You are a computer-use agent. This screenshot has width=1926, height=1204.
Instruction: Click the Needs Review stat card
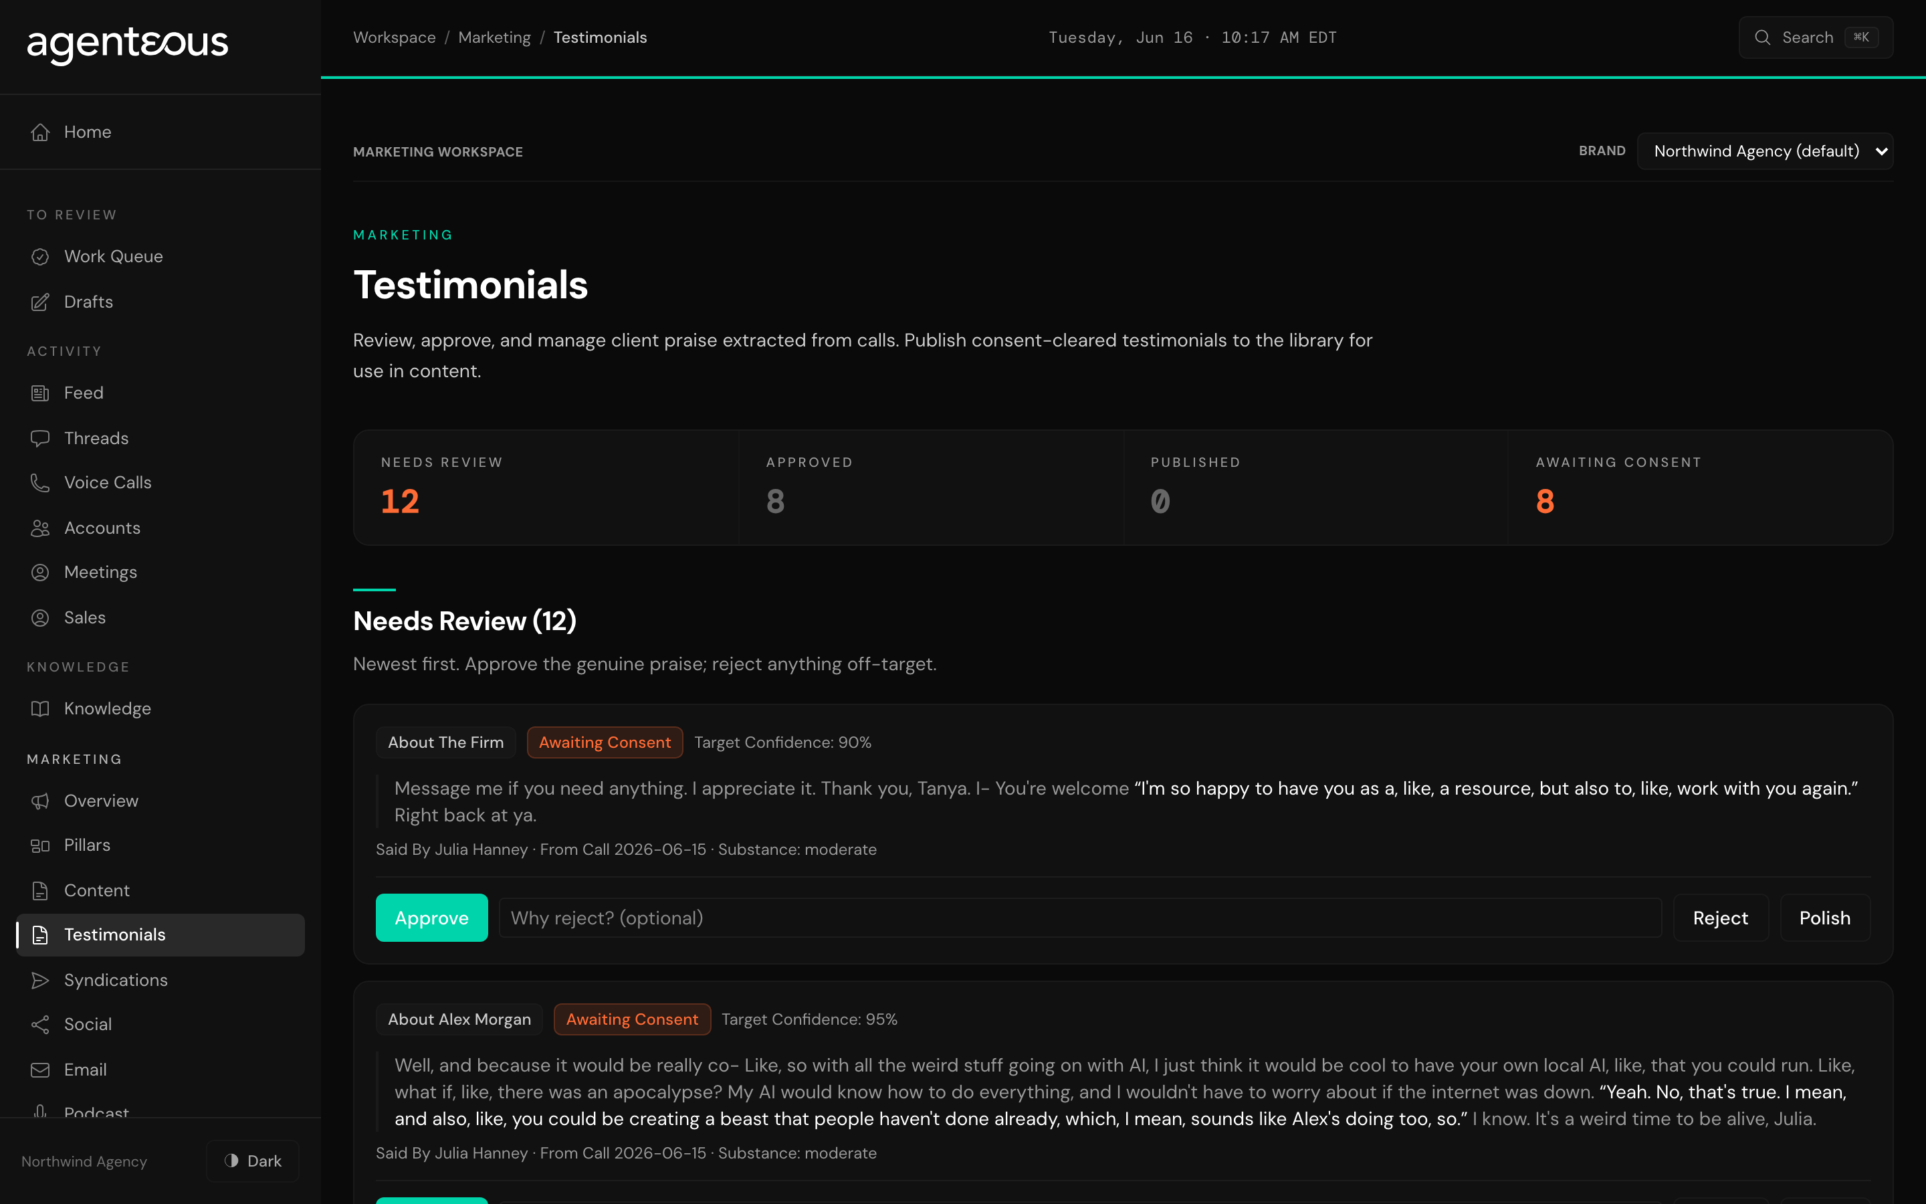click(x=547, y=488)
